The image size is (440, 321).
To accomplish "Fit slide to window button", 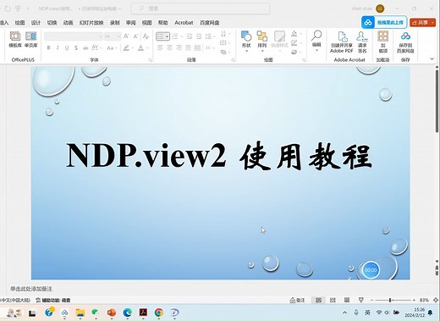I will click(x=436, y=300).
